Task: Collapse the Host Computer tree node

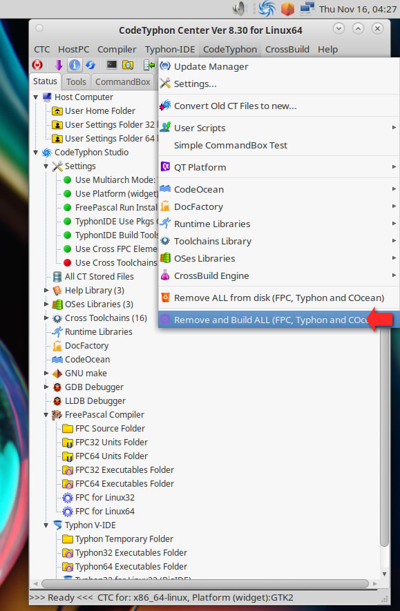Action: tap(36, 97)
